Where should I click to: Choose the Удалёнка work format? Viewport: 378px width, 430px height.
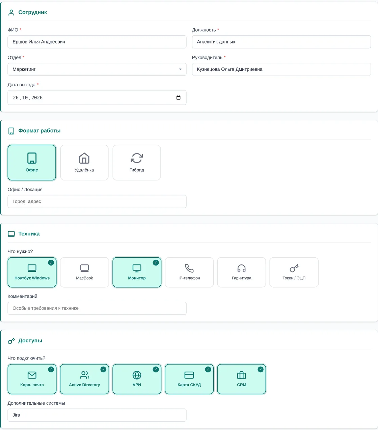[x=84, y=163]
